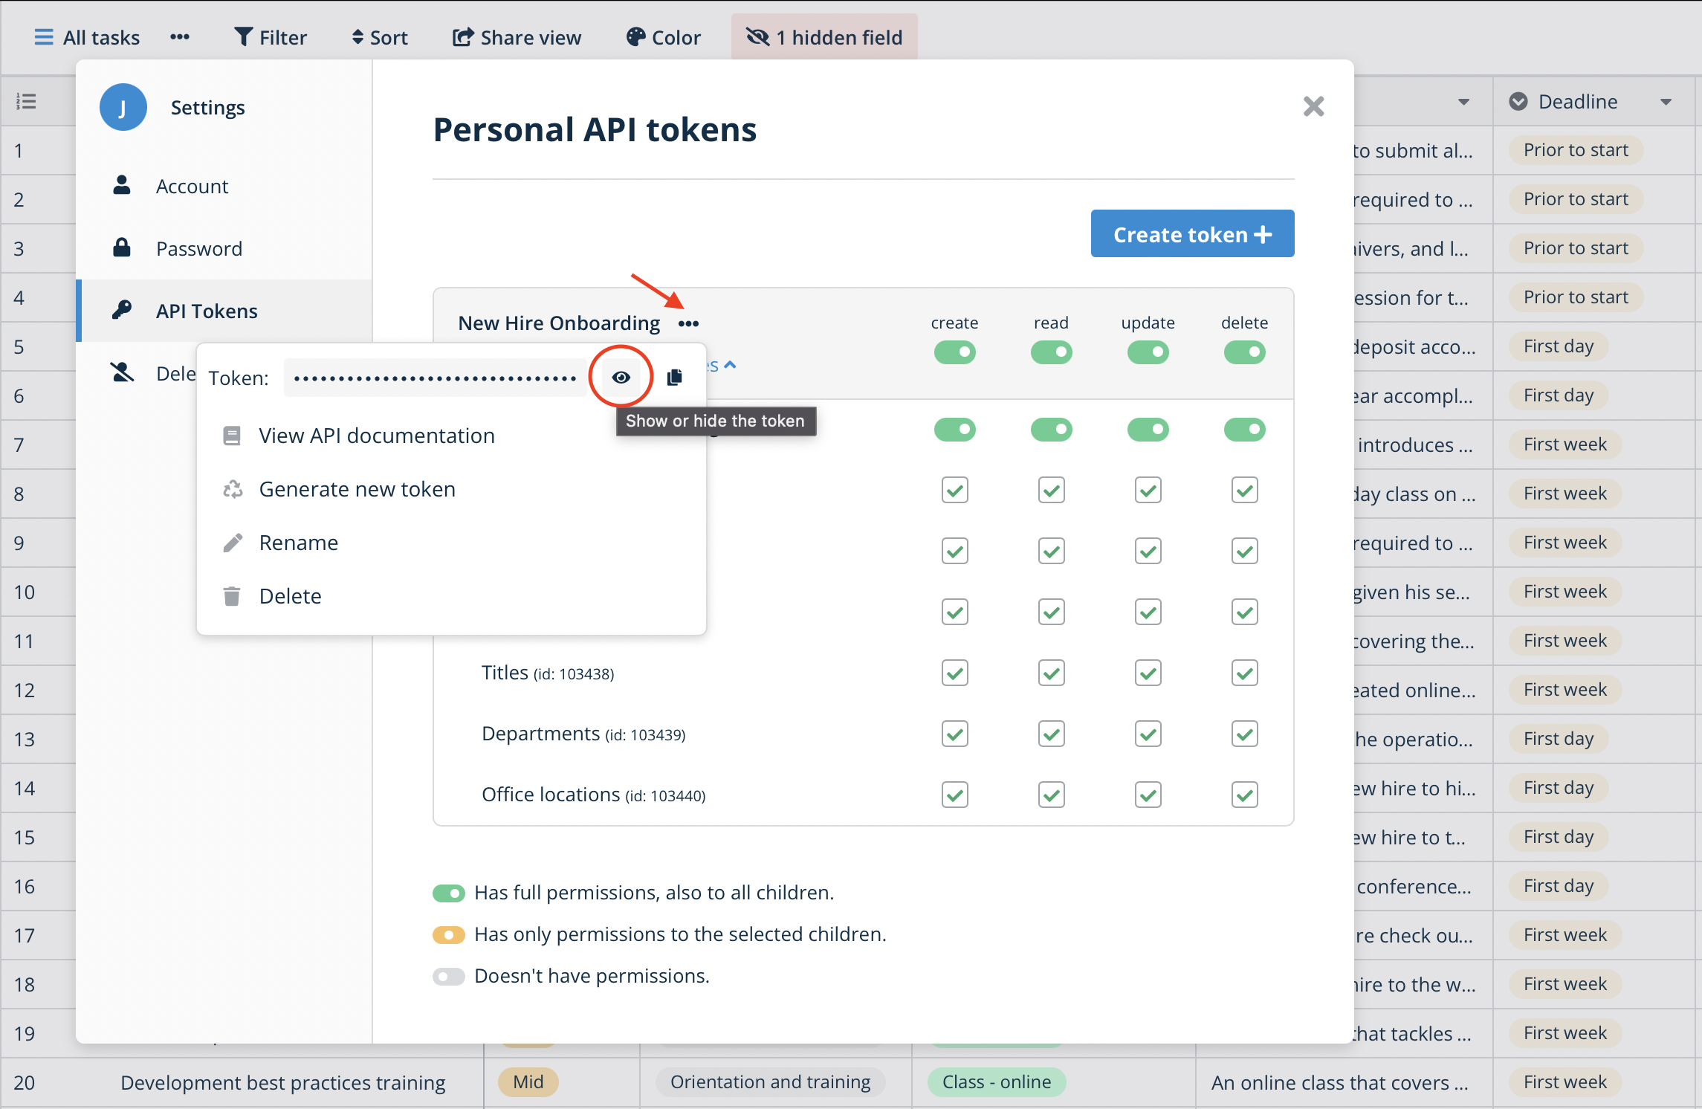Click the masked token input field
Image resolution: width=1702 pixels, height=1109 pixels.
435,378
